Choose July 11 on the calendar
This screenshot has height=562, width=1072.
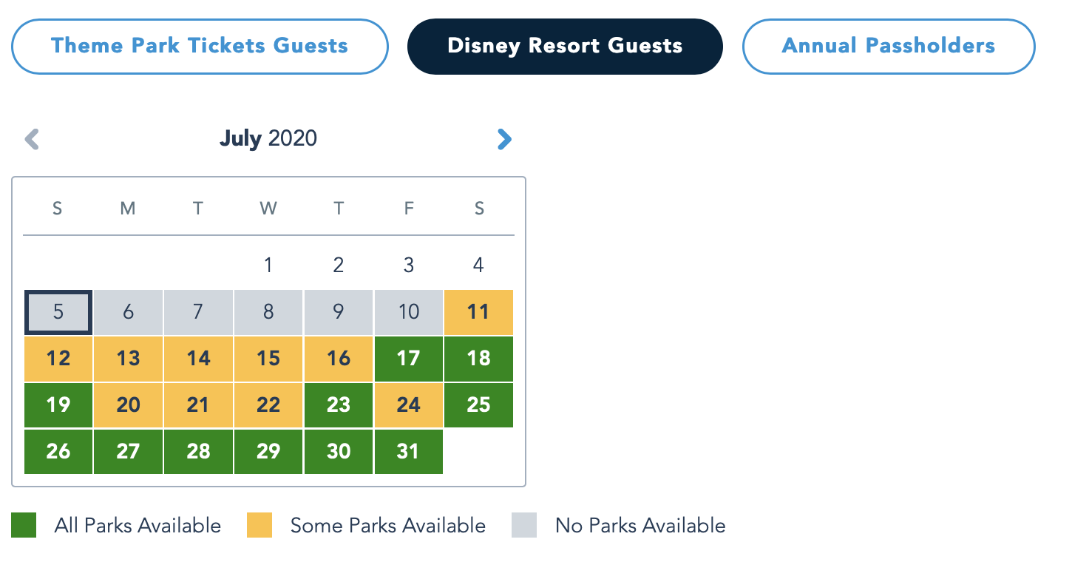478,312
